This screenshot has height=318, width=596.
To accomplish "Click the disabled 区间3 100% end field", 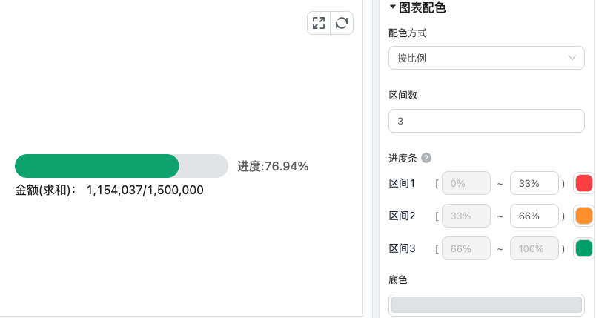I will click(x=534, y=248).
